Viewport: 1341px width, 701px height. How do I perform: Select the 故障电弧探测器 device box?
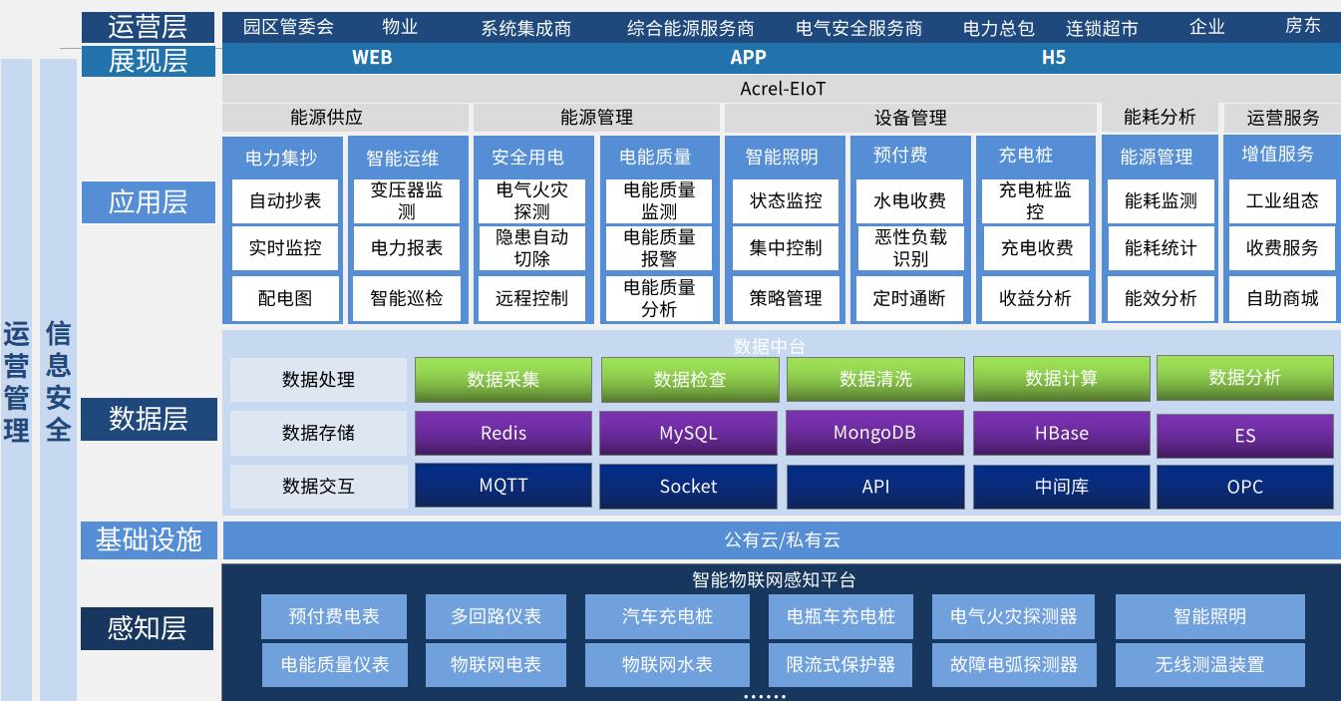click(x=1013, y=664)
